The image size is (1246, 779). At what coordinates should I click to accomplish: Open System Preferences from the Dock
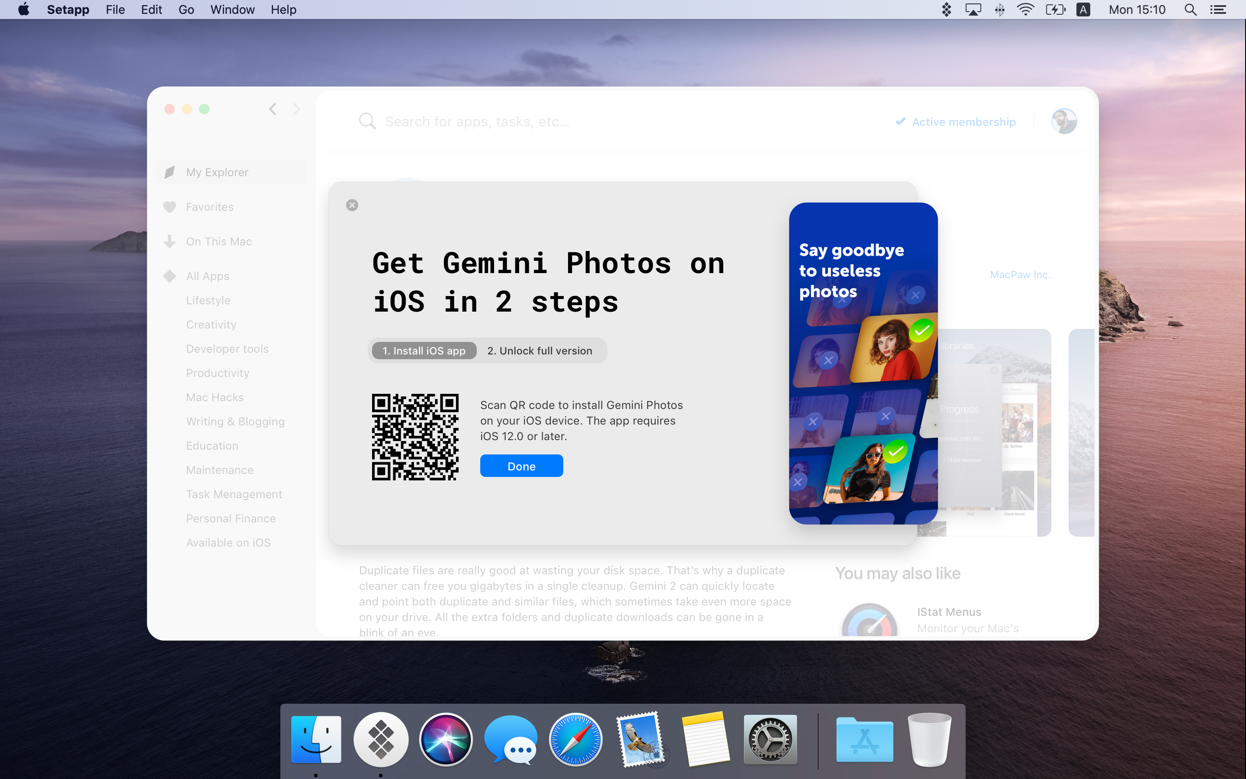pyautogui.click(x=770, y=739)
